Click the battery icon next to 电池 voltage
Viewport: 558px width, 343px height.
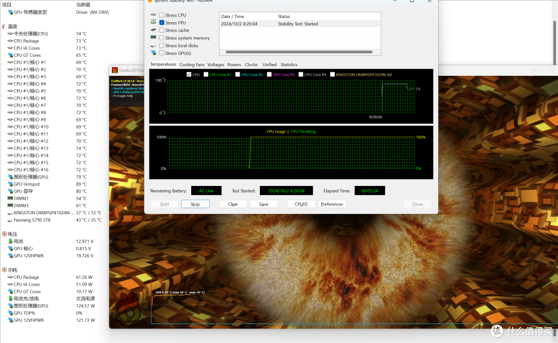pyautogui.click(x=10, y=241)
